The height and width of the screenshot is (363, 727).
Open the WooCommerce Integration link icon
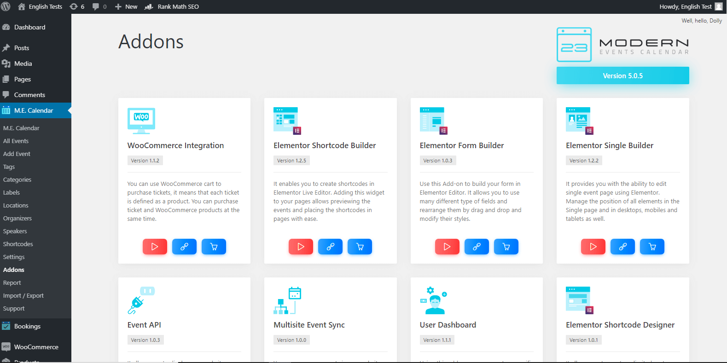coord(184,247)
